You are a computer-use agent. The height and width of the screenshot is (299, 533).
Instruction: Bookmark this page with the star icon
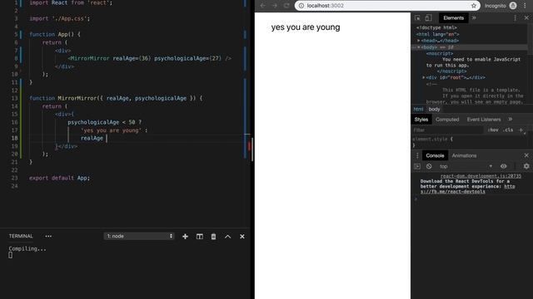(x=474, y=6)
